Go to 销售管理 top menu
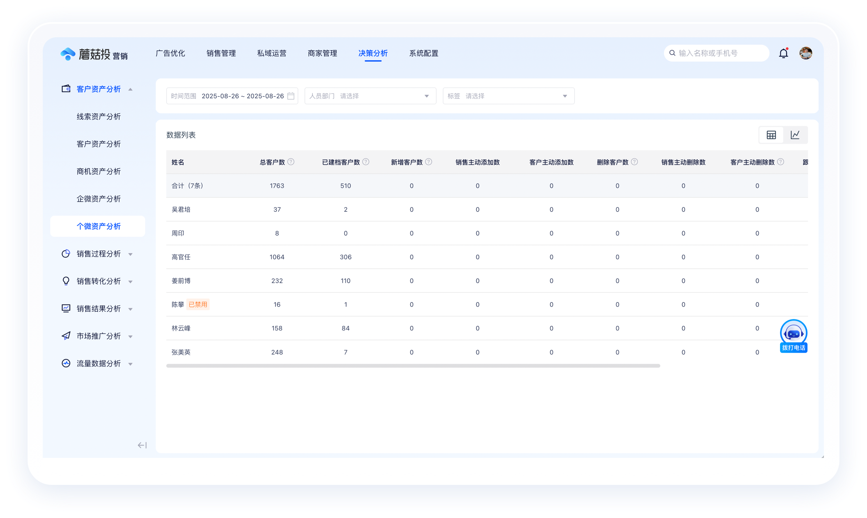This screenshot has height=518, width=867. pos(221,53)
